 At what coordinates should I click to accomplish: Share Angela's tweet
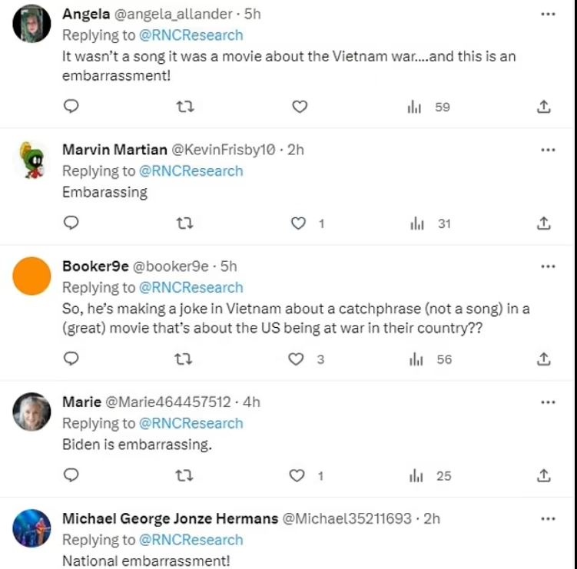543,107
